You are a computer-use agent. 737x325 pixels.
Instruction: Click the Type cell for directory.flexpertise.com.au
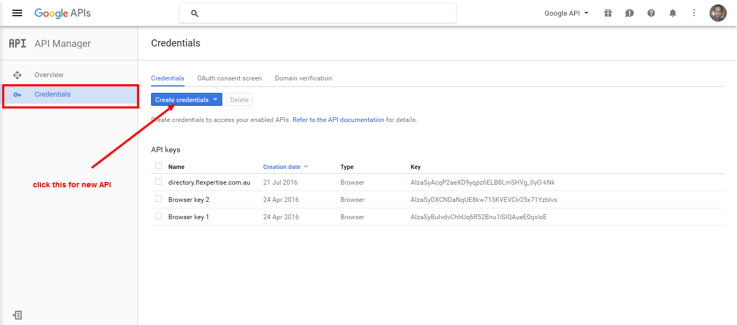(352, 182)
